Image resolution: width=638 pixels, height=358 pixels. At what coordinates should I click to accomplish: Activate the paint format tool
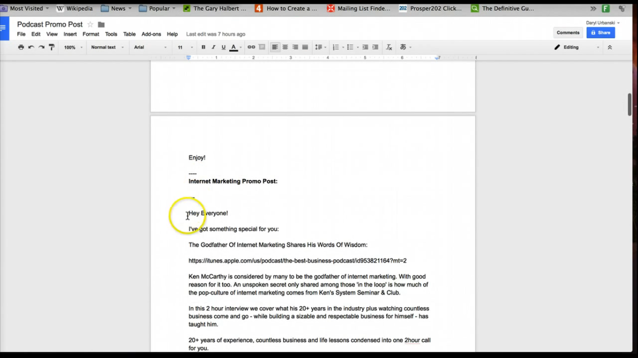coord(52,47)
